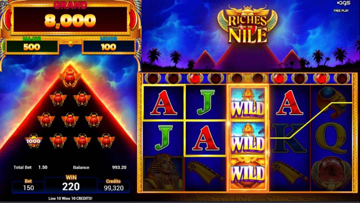This screenshot has width=360, height=203.
Task: Click the top WILD sphinx symbol
Action: tap(247, 104)
